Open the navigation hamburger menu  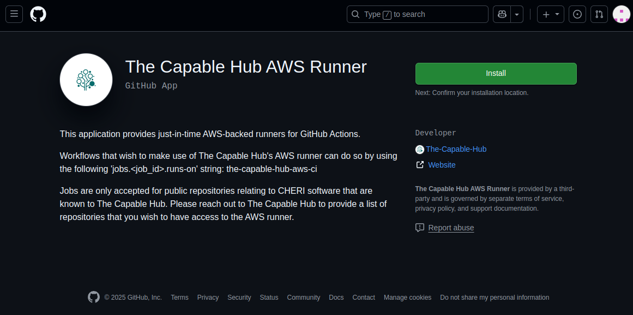(x=14, y=14)
